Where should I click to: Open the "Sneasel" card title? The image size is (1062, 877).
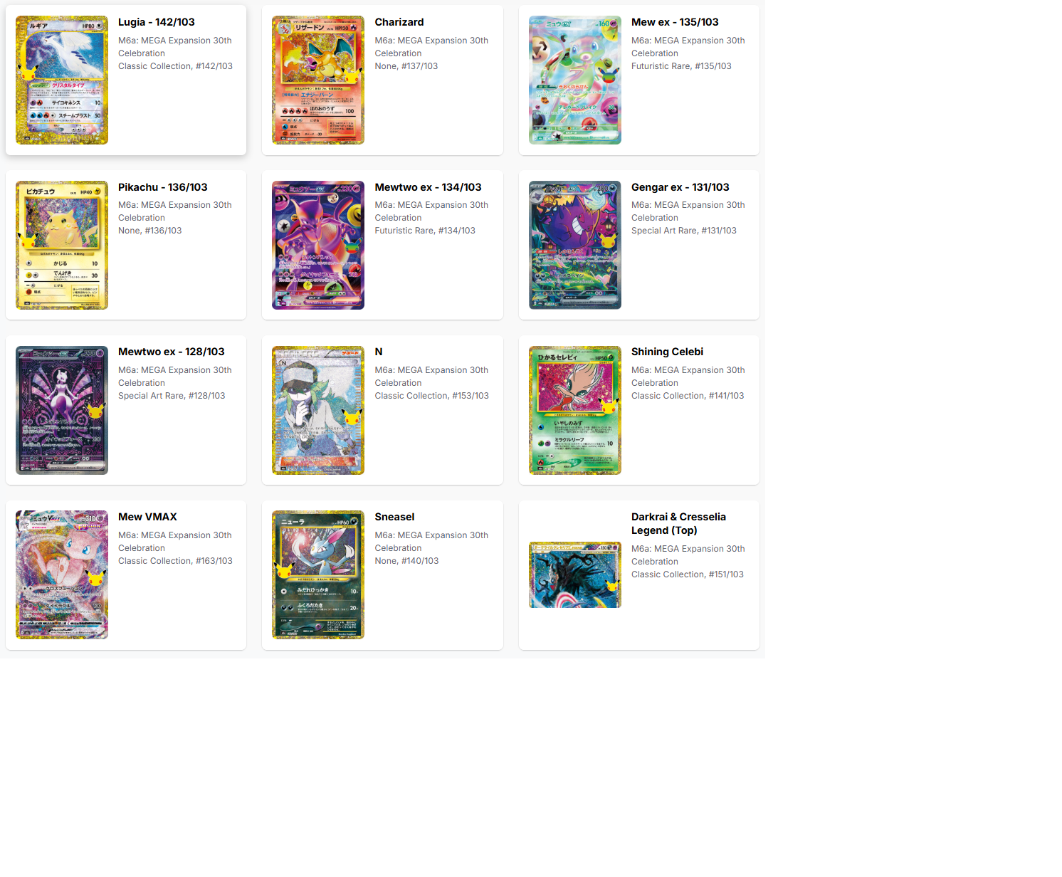395,517
